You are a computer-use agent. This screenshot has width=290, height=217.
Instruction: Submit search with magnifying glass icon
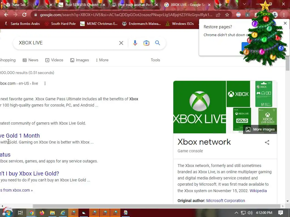point(157,43)
